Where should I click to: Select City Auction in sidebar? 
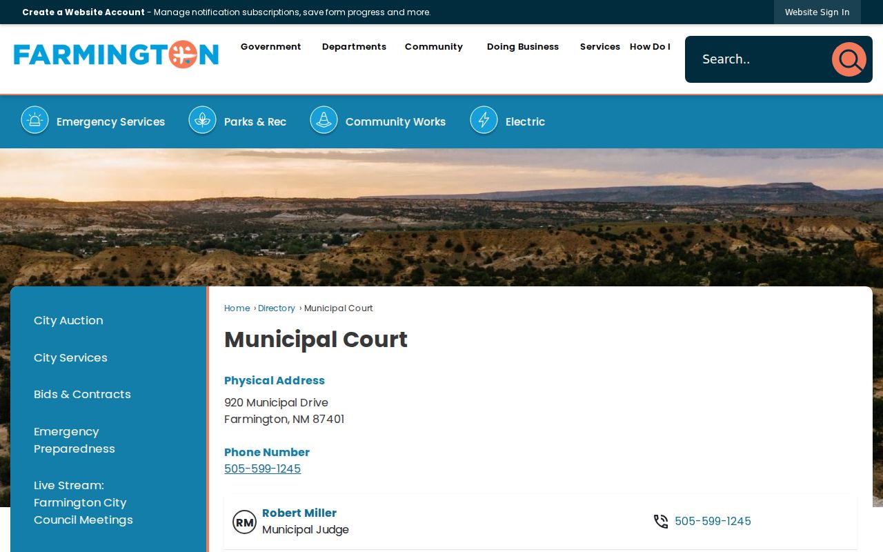[x=68, y=320]
